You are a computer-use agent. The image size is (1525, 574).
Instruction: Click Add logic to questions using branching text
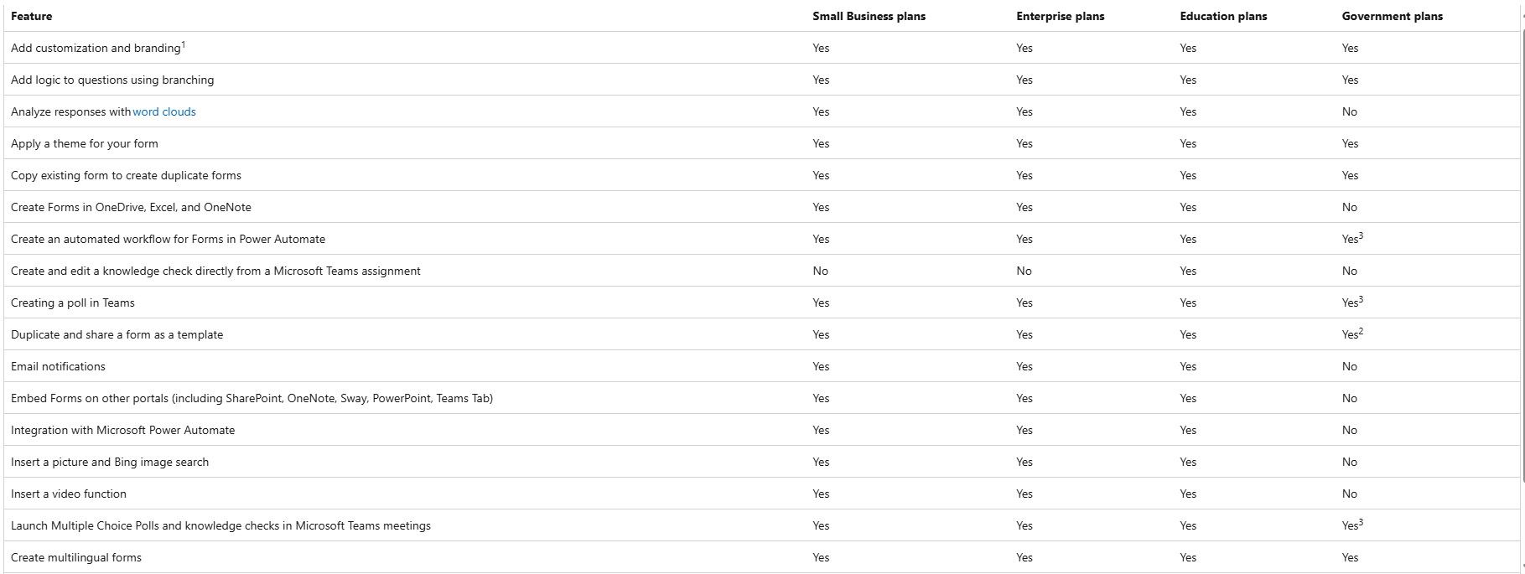coord(112,80)
